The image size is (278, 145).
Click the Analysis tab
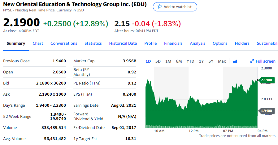point(198,43)
